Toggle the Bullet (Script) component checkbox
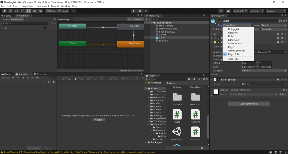 click(x=219, y=80)
